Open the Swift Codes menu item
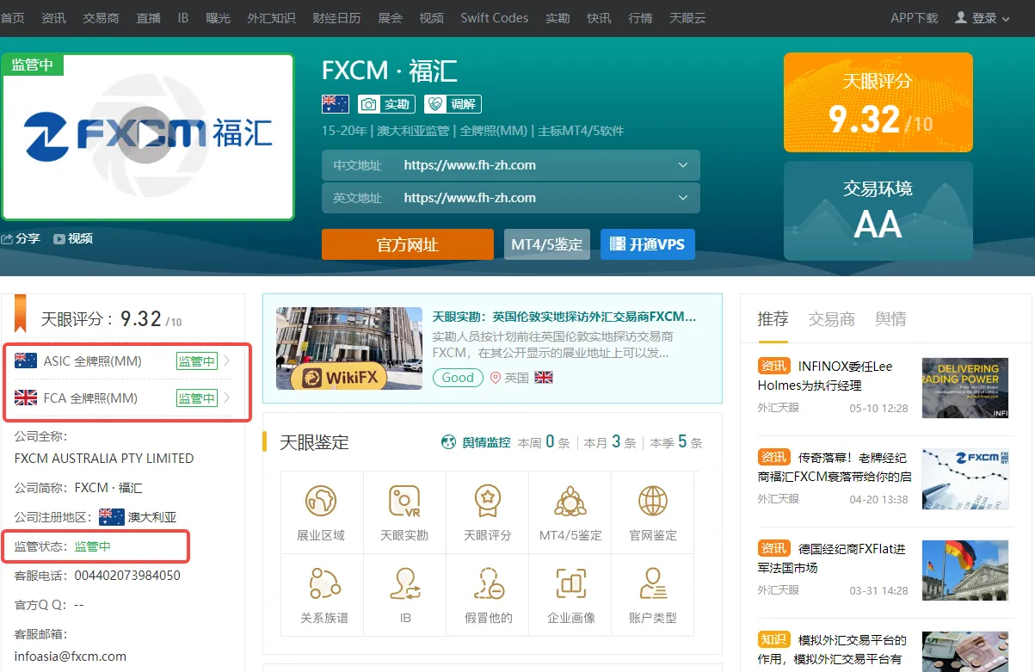1035x672 pixels. click(495, 18)
